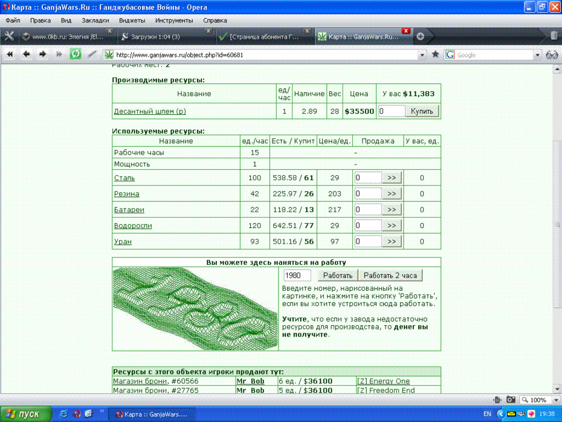Open the search engine dropdown arrow
The image size is (562, 422).
pyautogui.click(x=537, y=55)
